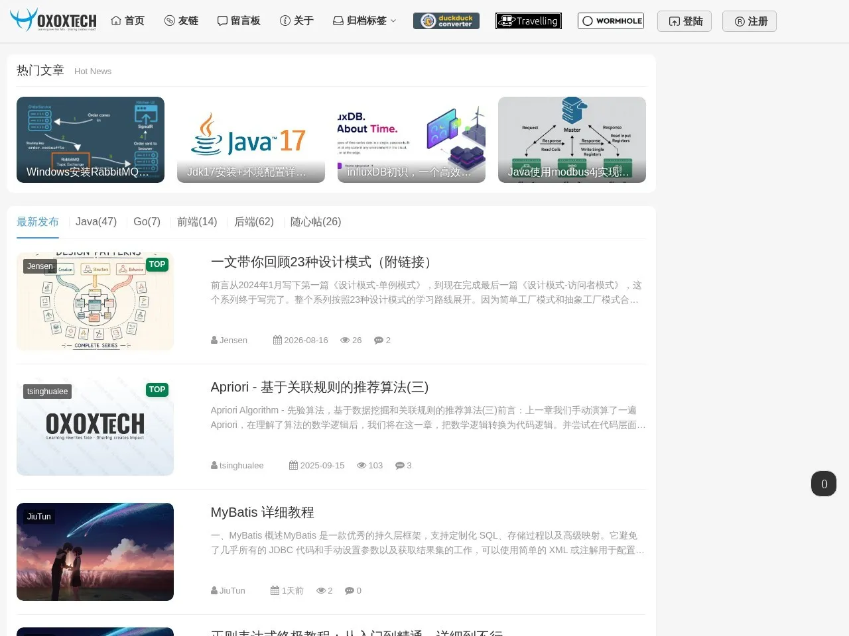The width and height of the screenshot is (849, 636).
Task: Open the duckduck converter badge
Action: pyautogui.click(x=446, y=21)
